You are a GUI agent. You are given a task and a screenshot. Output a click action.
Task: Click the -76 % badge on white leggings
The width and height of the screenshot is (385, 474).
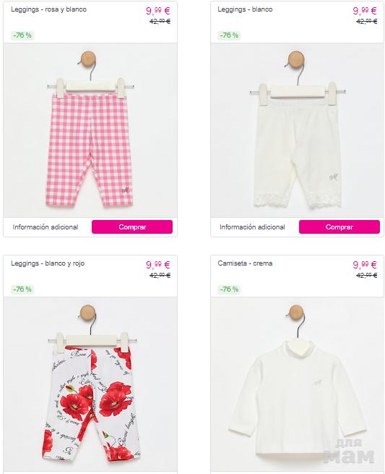[229, 35]
